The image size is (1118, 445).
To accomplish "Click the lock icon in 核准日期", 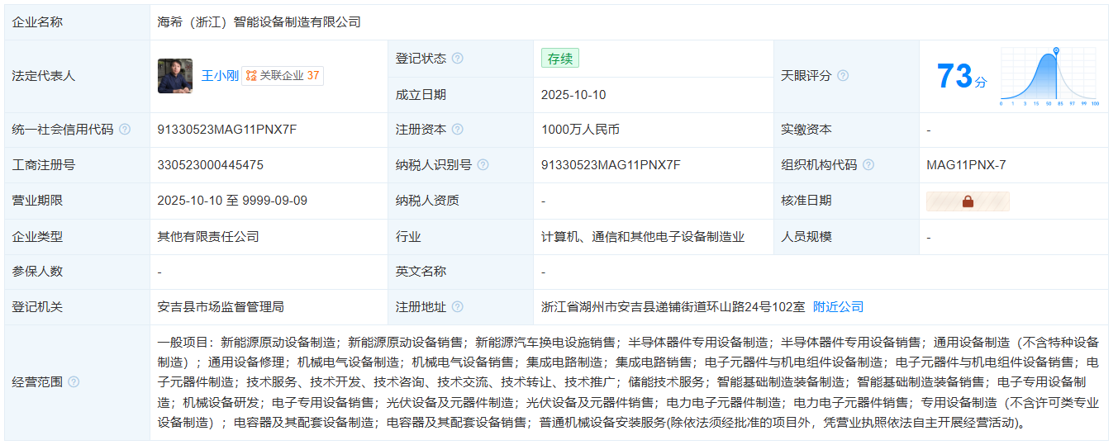I will [968, 201].
